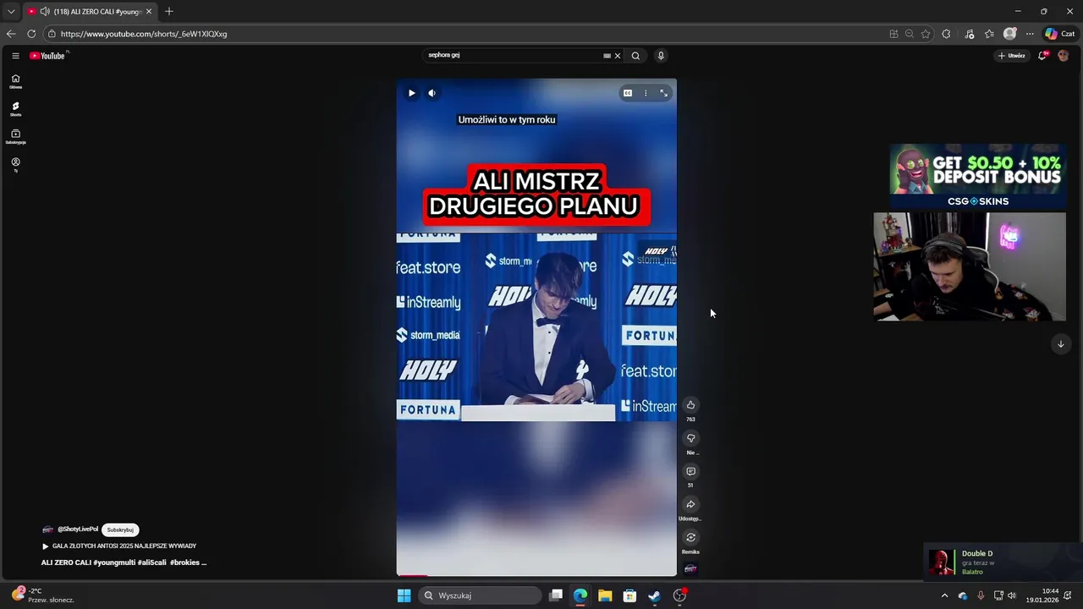Open Subskrypcje in YouTube sidebar

click(x=15, y=137)
